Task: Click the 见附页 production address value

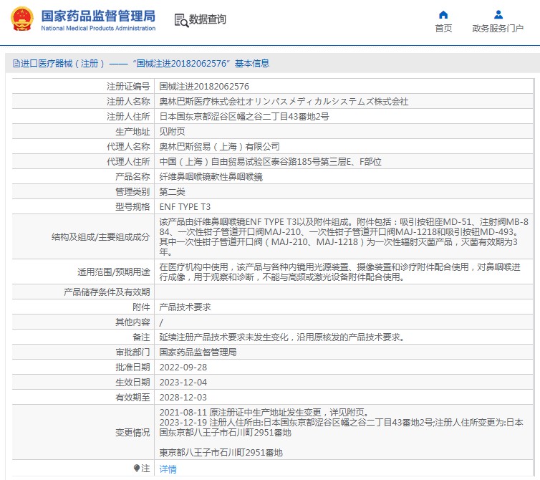Action: pos(172,131)
